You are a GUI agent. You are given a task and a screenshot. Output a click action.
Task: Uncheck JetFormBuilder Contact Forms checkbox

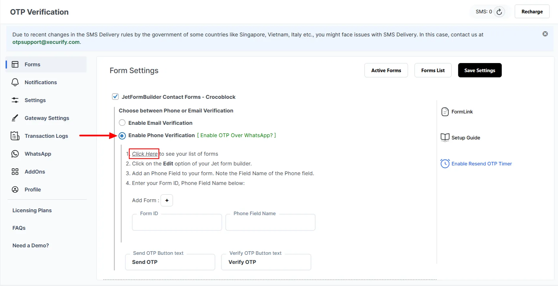click(115, 97)
